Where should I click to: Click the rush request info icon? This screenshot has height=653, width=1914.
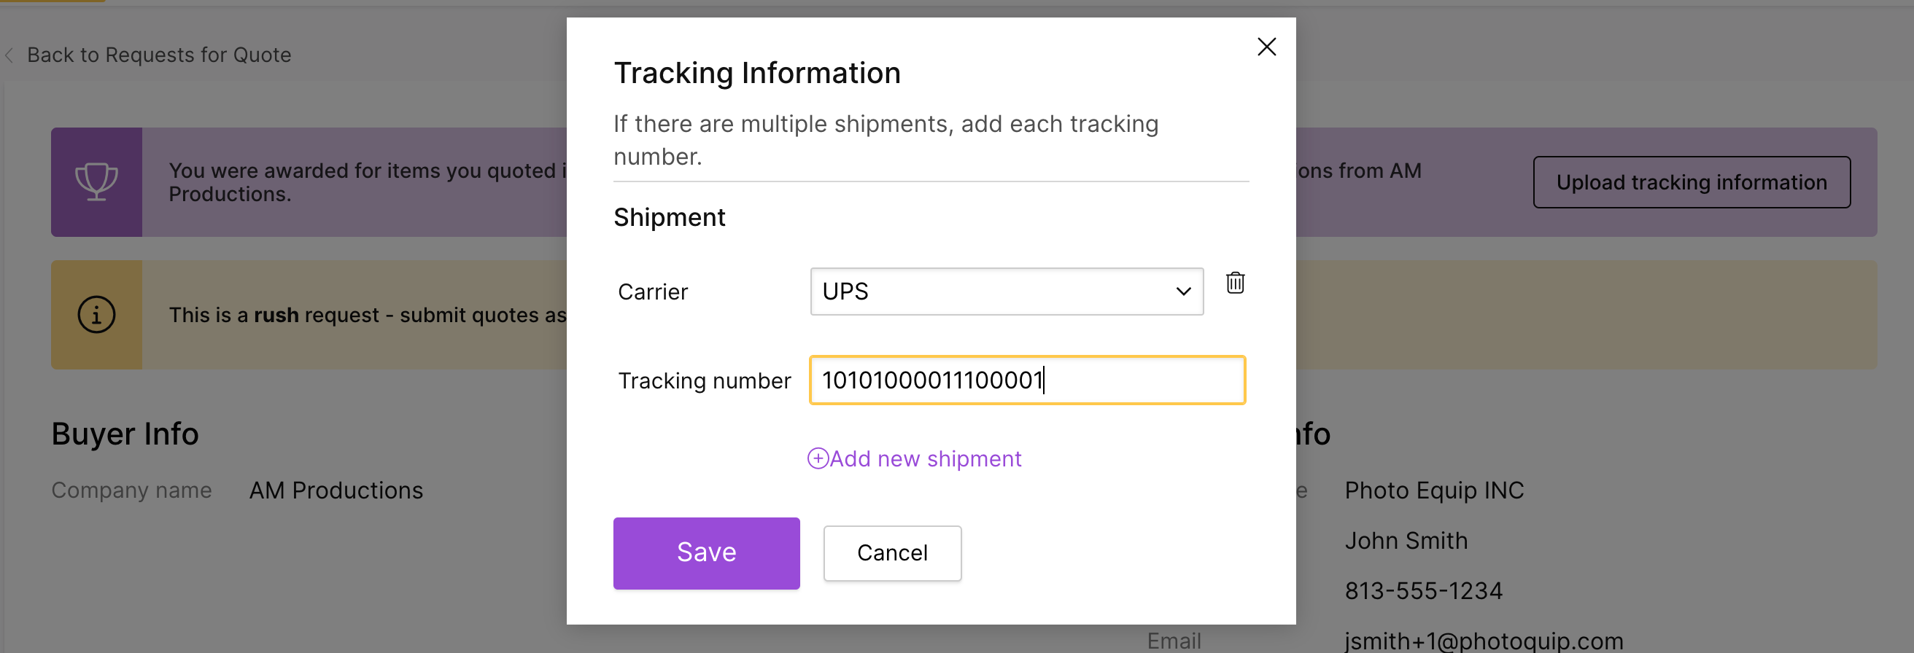96,315
